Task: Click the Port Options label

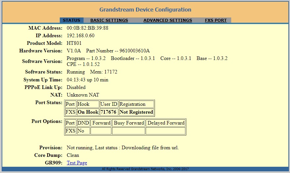Action: 47,121
